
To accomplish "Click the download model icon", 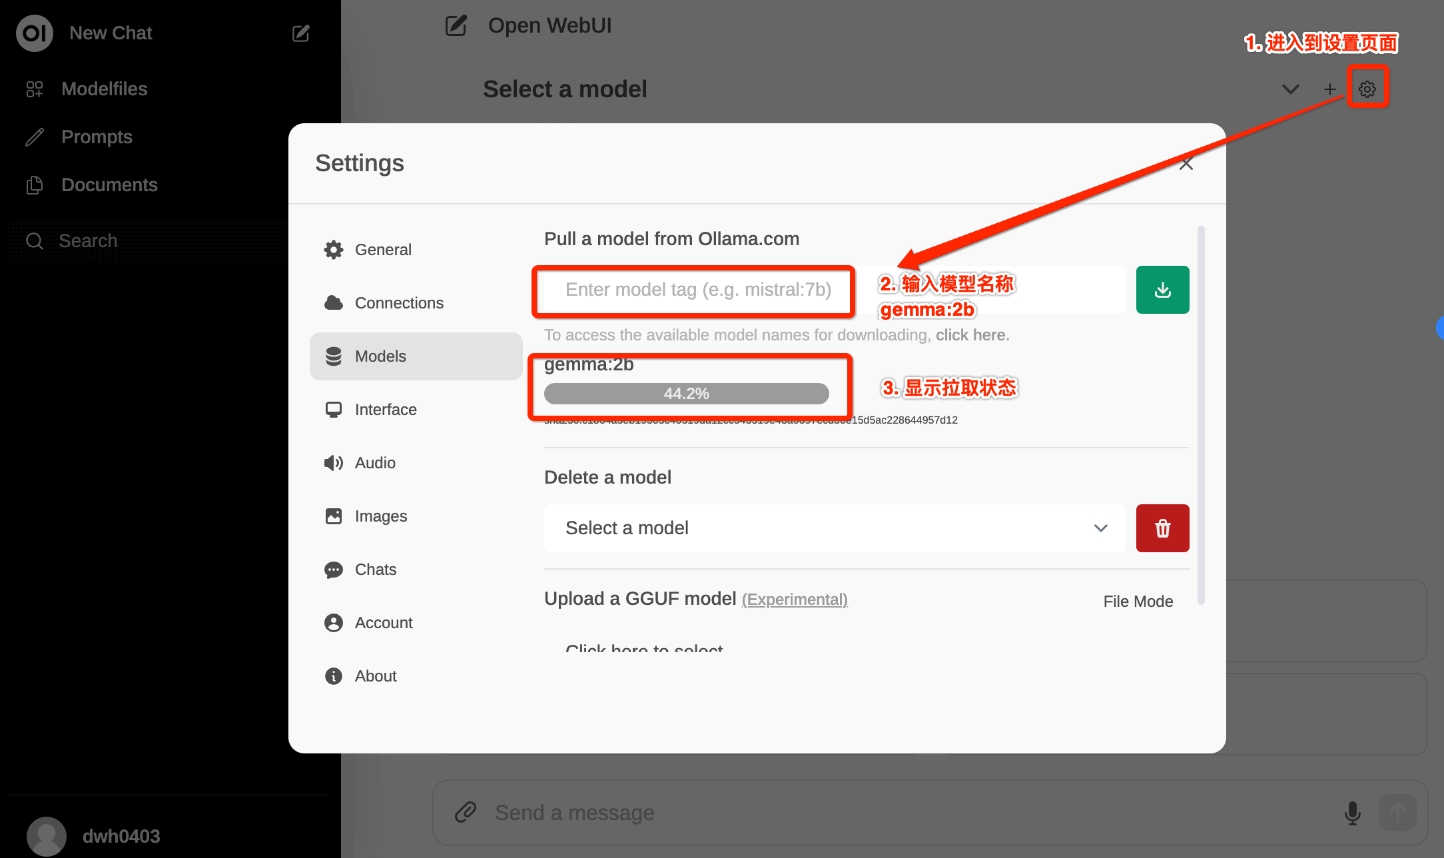I will coord(1162,289).
